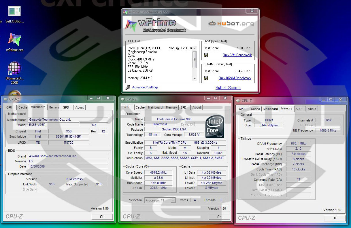
Task: Click the Code Name Bloomfield value
Action: (160, 124)
